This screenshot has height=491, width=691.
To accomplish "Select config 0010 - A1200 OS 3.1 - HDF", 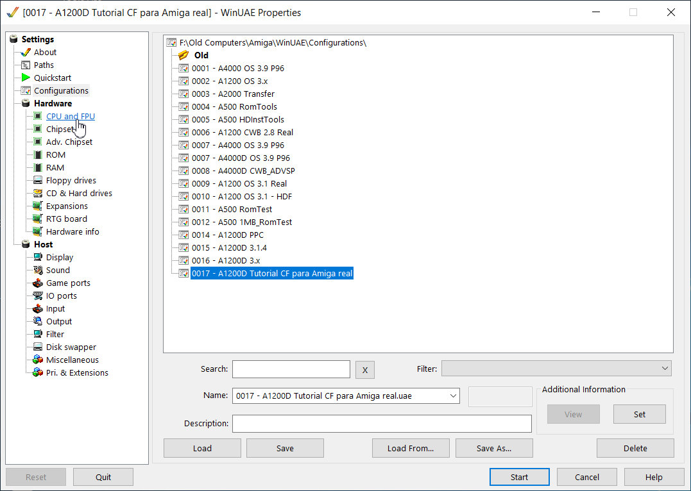I will tap(242, 196).
